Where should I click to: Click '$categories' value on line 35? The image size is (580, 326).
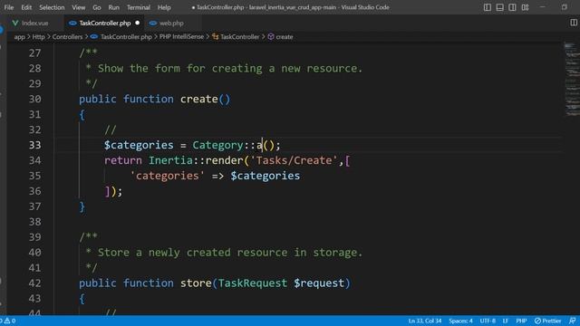click(x=266, y=176)
